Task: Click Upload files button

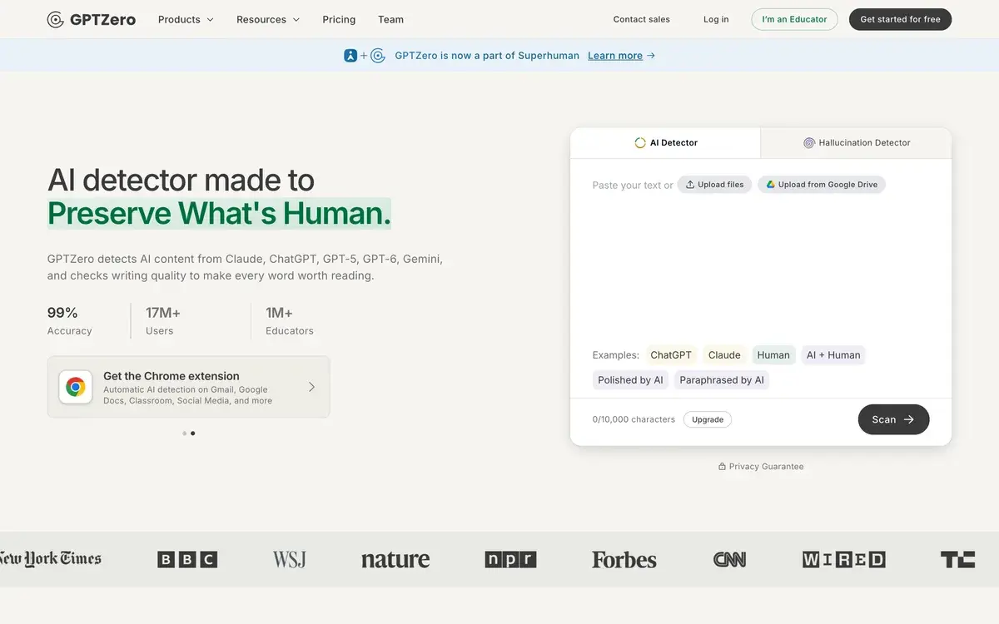Action: pos(714,185)
